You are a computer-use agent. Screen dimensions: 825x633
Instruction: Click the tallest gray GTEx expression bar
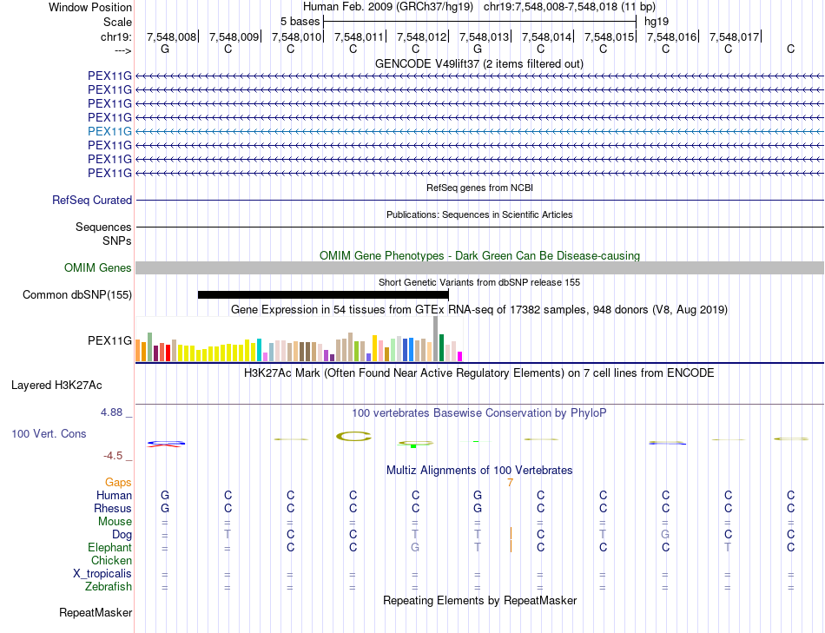436,339
